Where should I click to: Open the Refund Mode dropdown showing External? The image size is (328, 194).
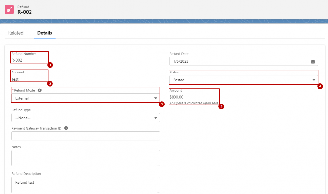pos(86,98)
